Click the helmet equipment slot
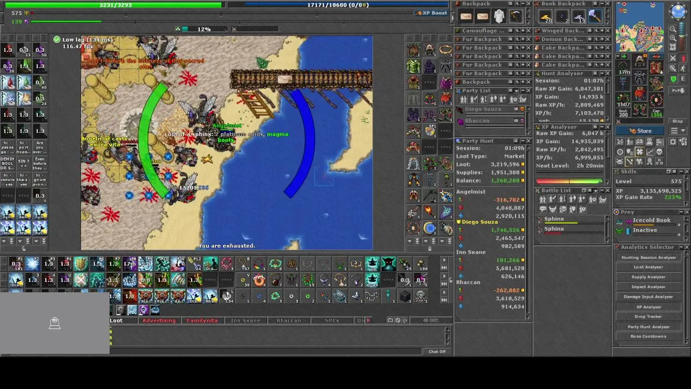The image size is (691, 389). point(640,61)
